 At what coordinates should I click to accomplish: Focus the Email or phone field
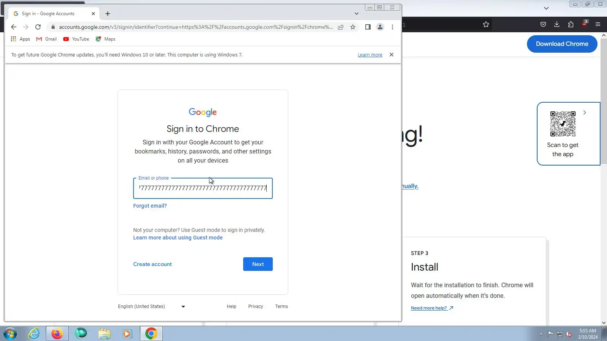click(203, 188)
